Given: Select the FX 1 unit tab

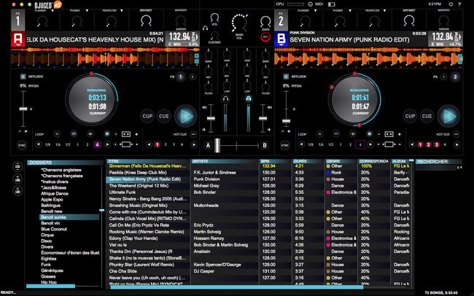Looking at the screenshot, I should coord(18,20).
